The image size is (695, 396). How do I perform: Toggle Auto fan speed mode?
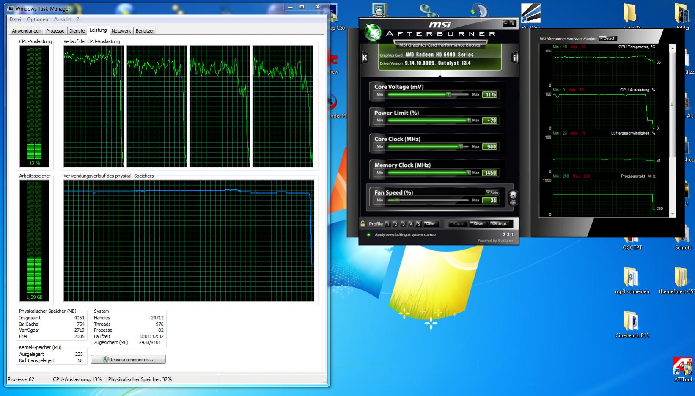click(492, 192)
